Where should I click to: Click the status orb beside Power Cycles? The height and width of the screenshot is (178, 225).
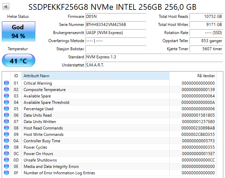(6, 147)
